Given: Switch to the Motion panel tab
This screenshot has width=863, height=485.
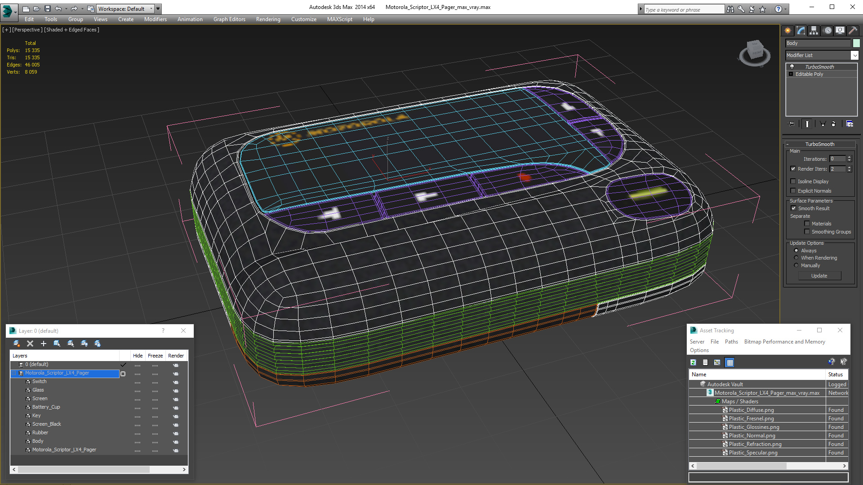Looking at the screenshot, I should click(x=827, y=31).
